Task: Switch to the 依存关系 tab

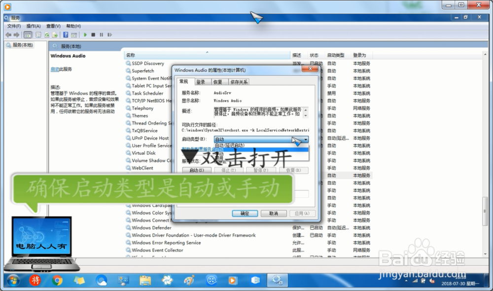Action: point(239,82)
